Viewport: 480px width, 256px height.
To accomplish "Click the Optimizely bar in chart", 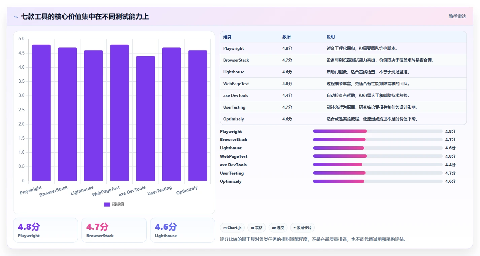I will [198, 116].
